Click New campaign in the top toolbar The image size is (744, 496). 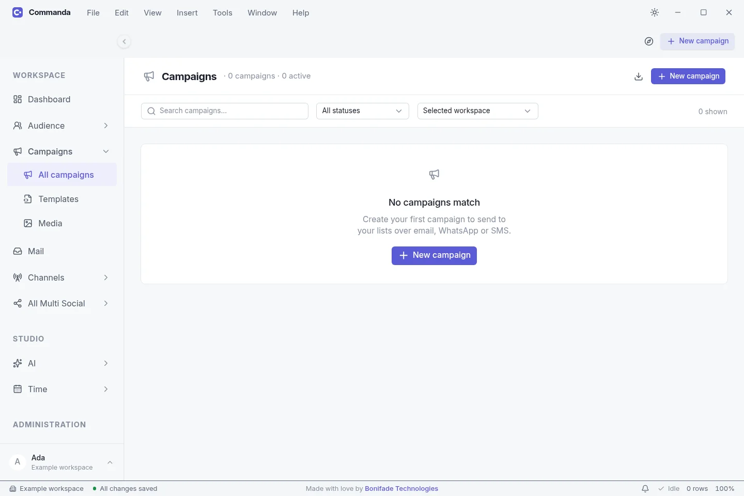698,41
